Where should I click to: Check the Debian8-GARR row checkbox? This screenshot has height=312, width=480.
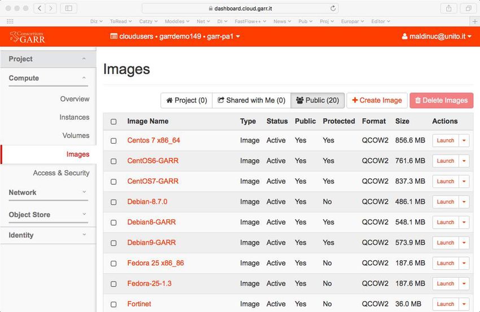coord(114,222)
